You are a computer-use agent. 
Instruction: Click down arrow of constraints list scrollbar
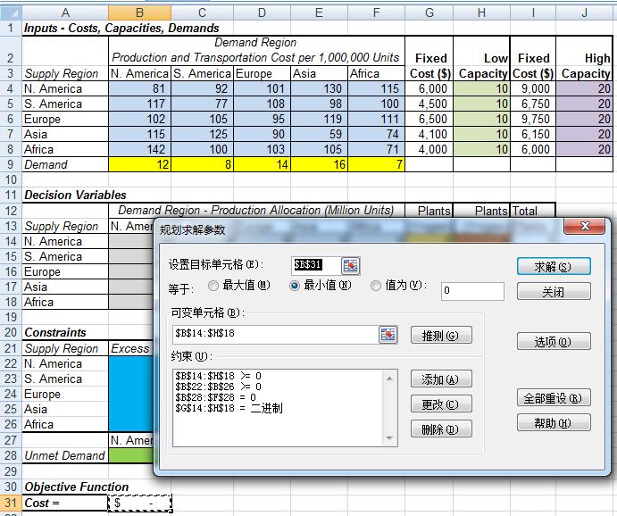pos(389,437)
